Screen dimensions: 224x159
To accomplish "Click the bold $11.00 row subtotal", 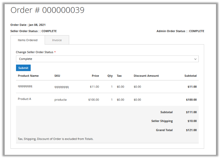I will click(192, 87).
